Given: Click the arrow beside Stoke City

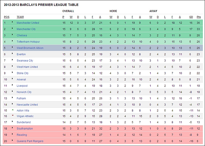Looking at the screenshot, I should [x=13, y=72].
